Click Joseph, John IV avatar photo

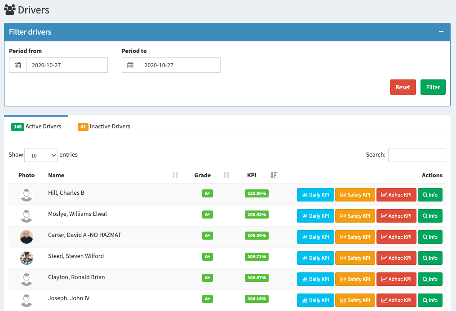pos(27,300)
